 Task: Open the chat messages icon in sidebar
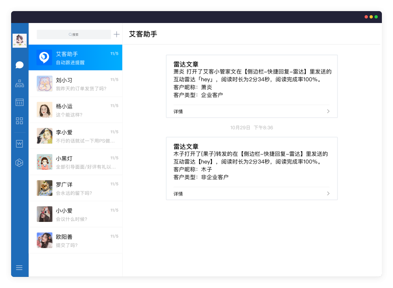pos(19,65)
